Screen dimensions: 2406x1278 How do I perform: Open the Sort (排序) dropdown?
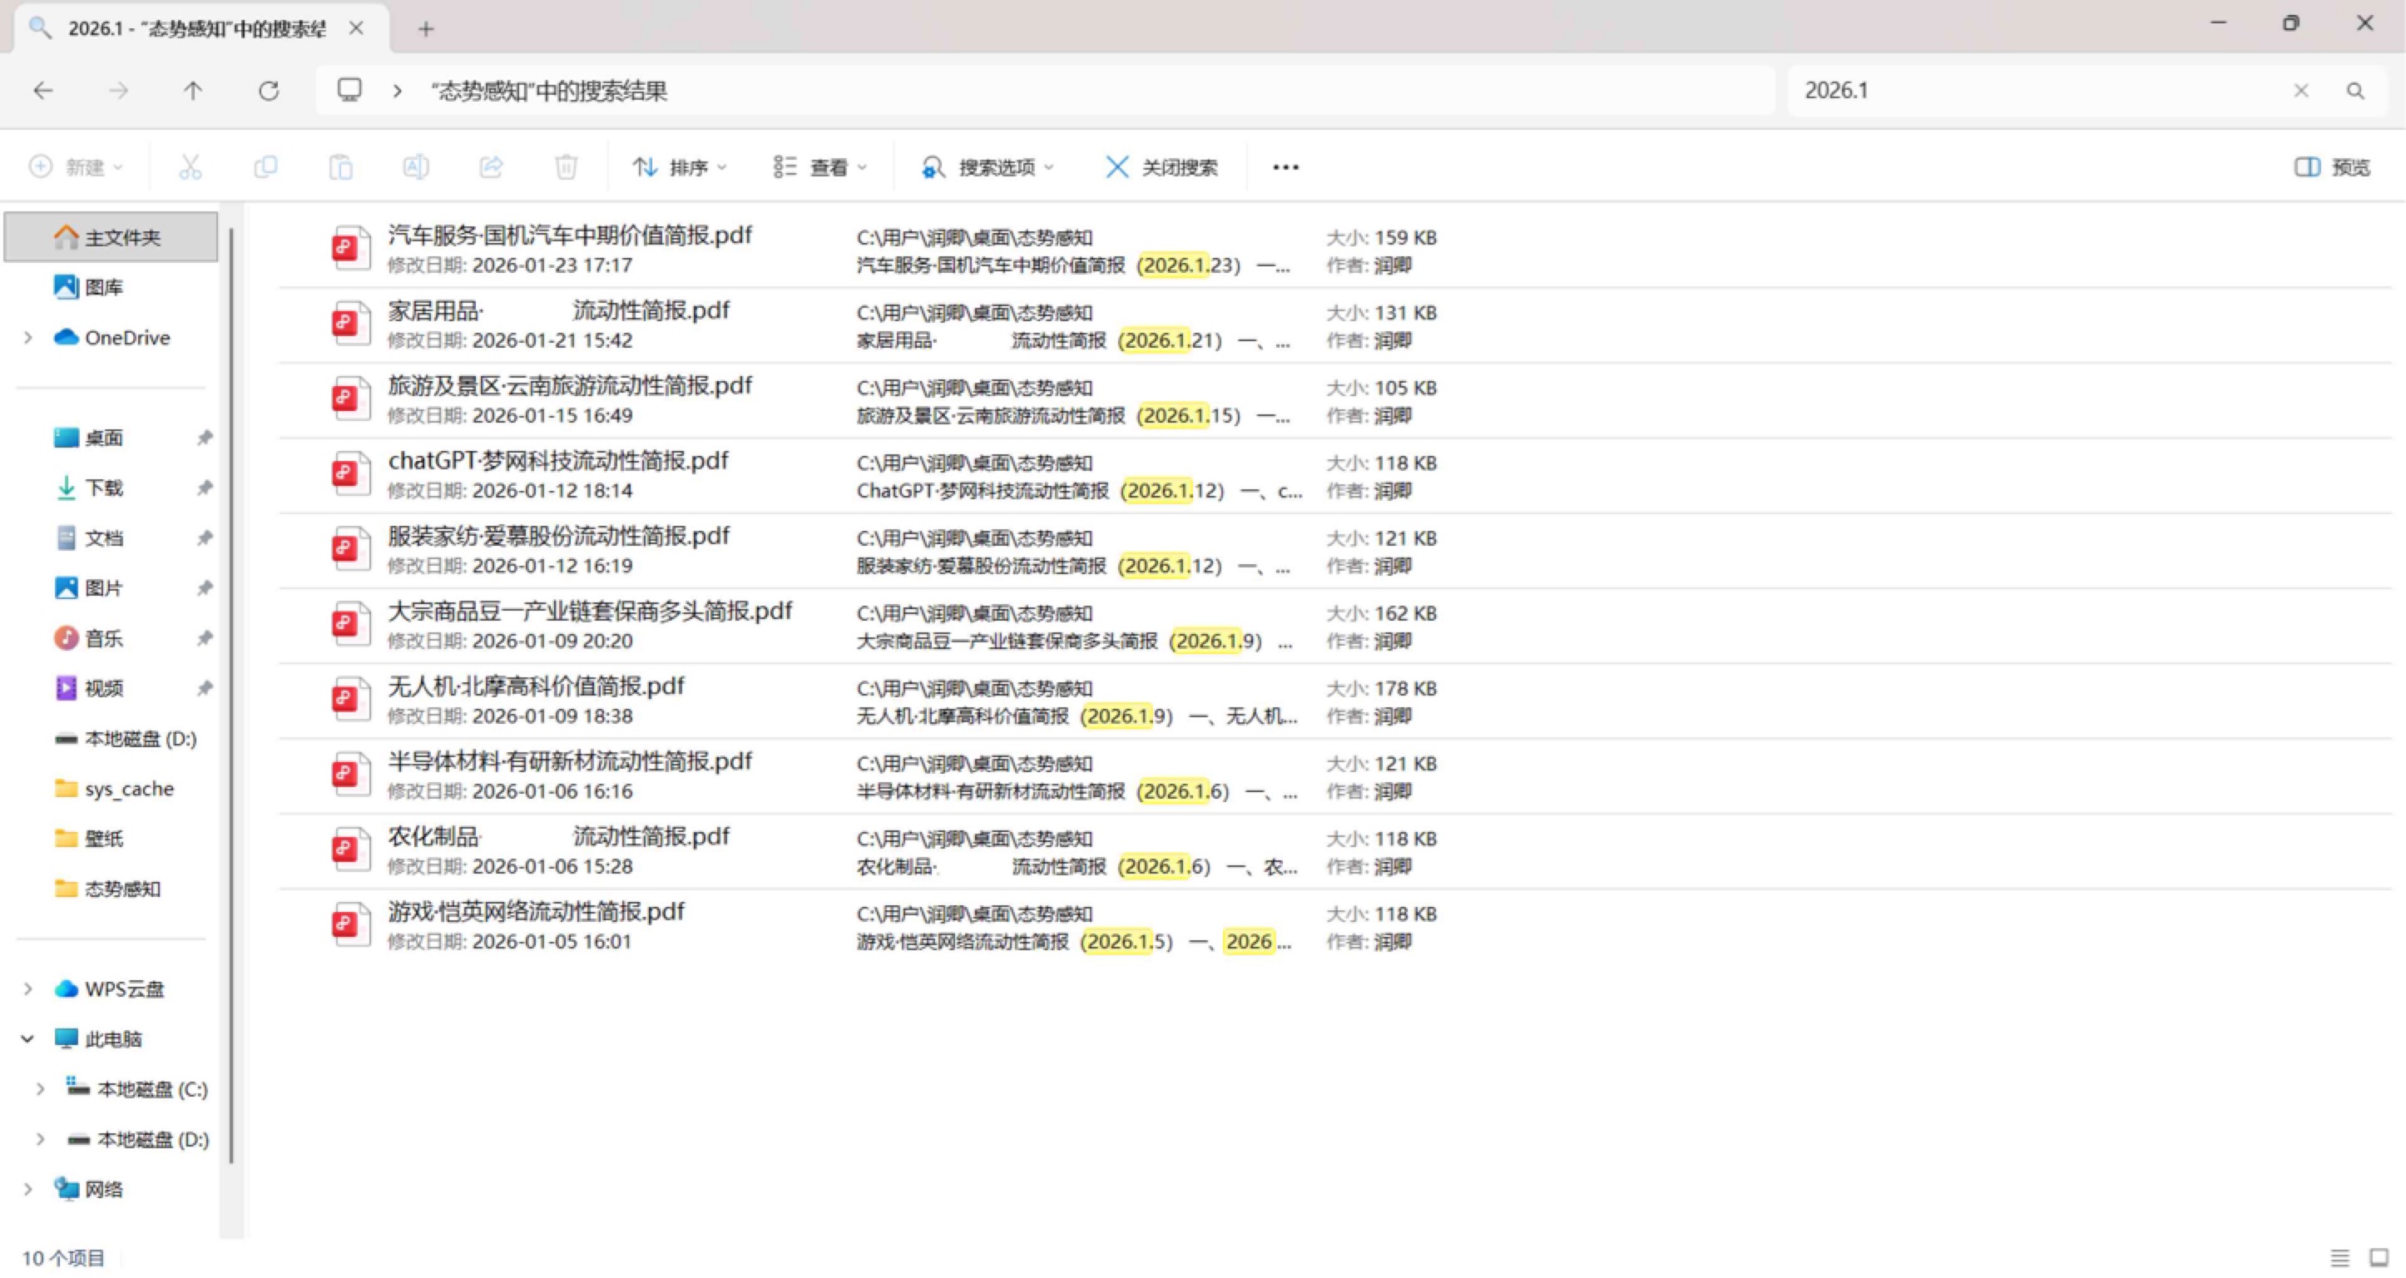pos(679,167)
